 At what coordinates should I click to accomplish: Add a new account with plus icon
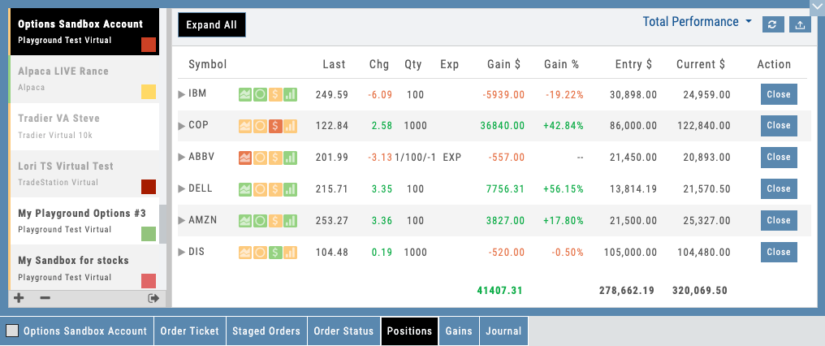pos(19,298)
